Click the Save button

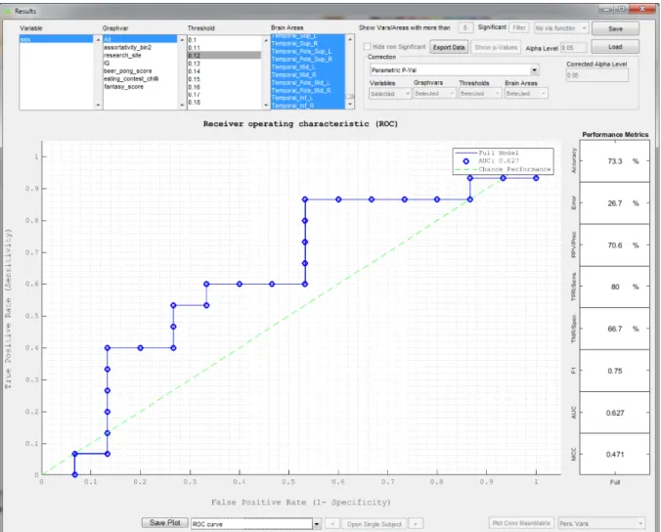pos(615,28)
